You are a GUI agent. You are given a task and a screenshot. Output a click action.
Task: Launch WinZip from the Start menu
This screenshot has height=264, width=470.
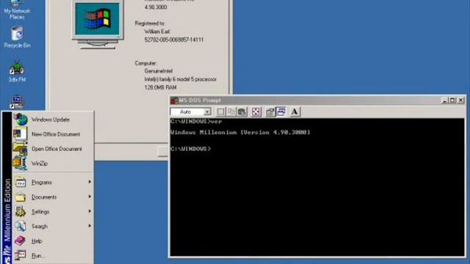click(53, 164)
